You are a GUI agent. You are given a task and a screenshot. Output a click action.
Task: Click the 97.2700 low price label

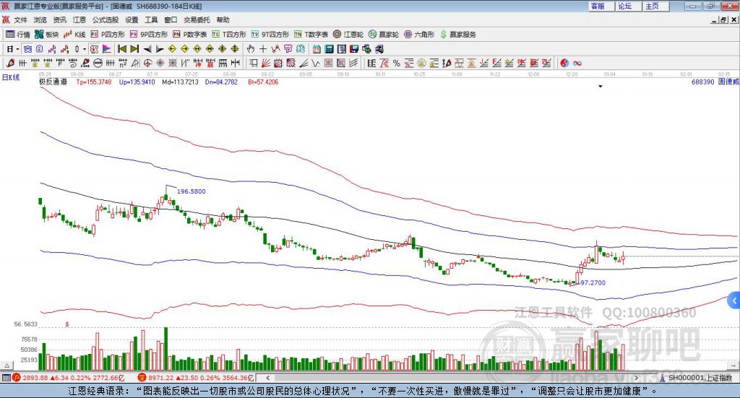pos(593,283)
